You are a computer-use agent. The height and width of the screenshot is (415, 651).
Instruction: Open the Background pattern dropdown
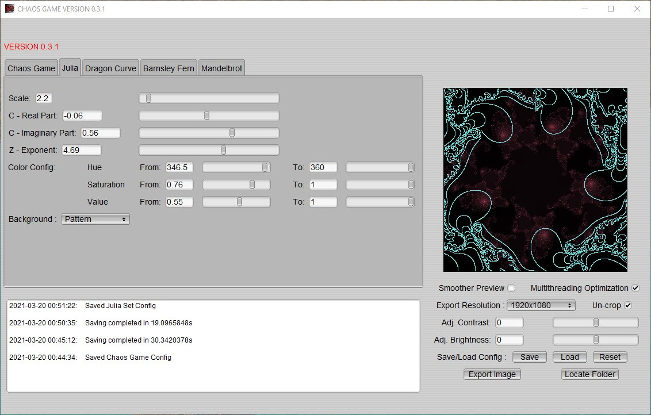(x=95, y=219)
